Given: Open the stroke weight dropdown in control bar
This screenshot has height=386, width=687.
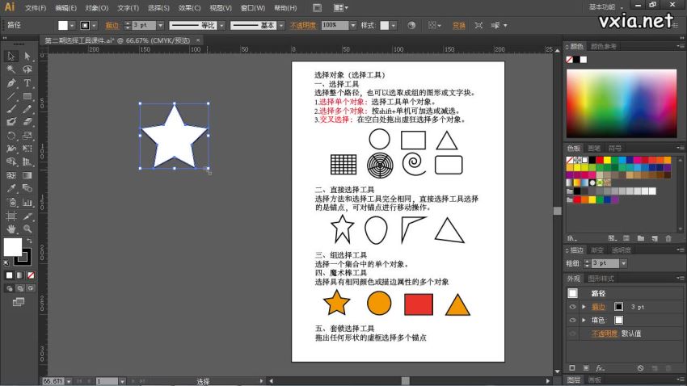Looking at the screenshot, I should click(x=160, y=25).
